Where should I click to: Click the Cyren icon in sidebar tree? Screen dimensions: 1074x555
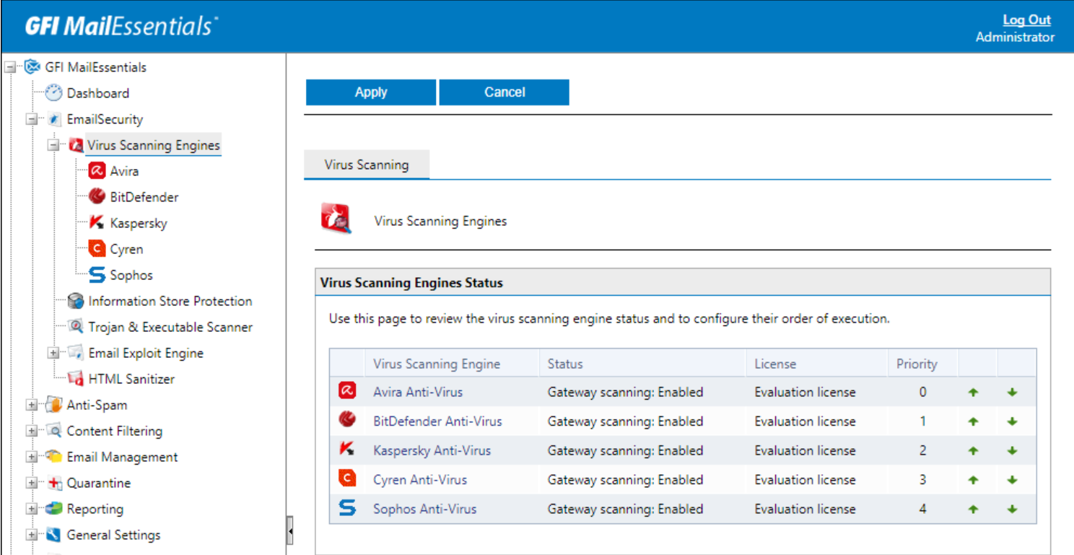click(97, 249)
